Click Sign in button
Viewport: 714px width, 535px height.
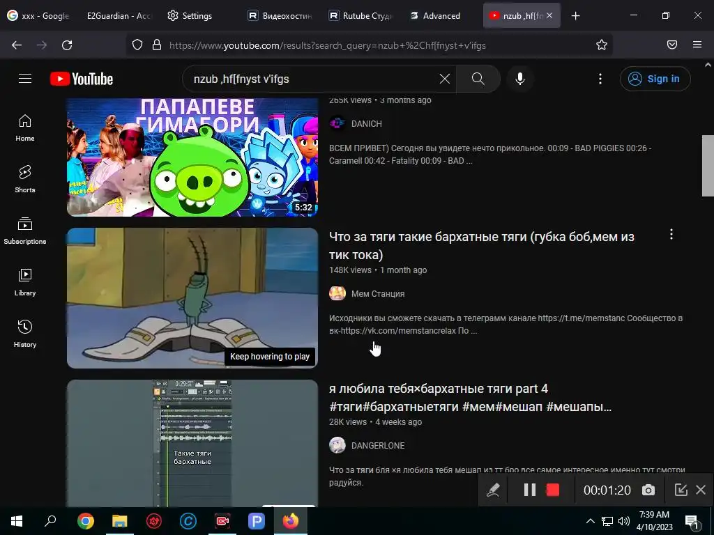click(x=655, y=79)
